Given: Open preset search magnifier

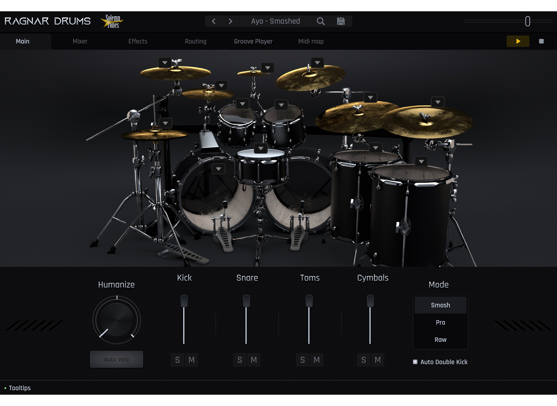Looking at the screenshot, I should [x=321, y=21].
